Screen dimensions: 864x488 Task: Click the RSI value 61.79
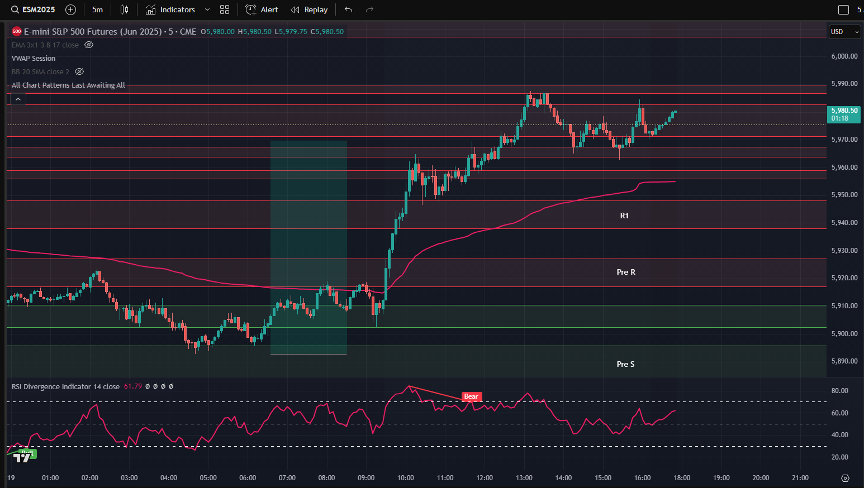point(133,386)
